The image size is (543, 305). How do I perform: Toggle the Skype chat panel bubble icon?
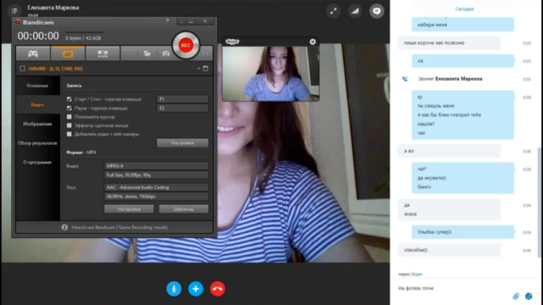point(377,11)
